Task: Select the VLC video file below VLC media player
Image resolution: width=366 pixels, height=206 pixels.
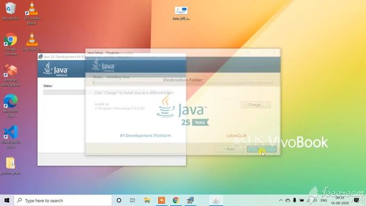Action: point(32,42)
